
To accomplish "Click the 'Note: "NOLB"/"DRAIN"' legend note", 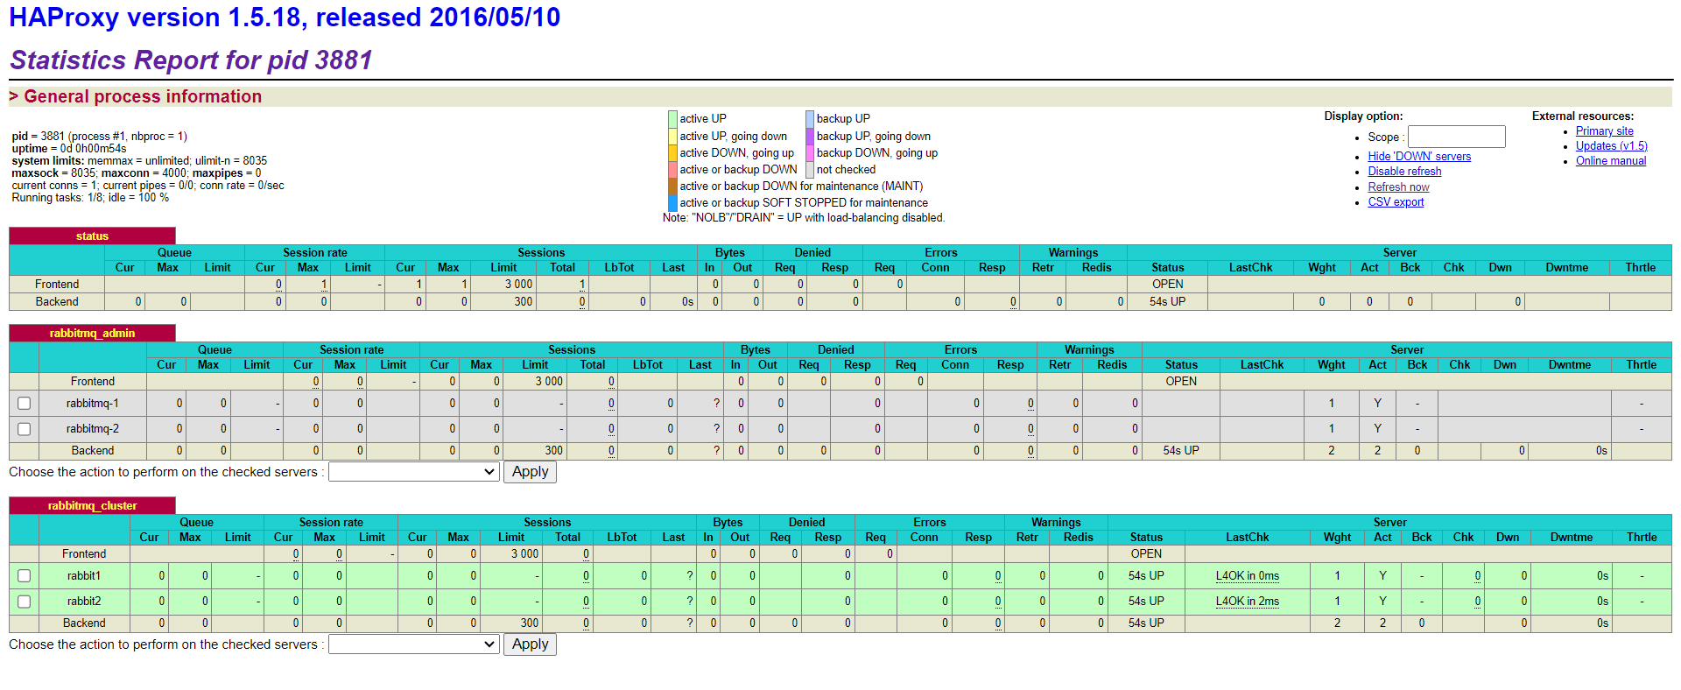I will tap(804, 218).
